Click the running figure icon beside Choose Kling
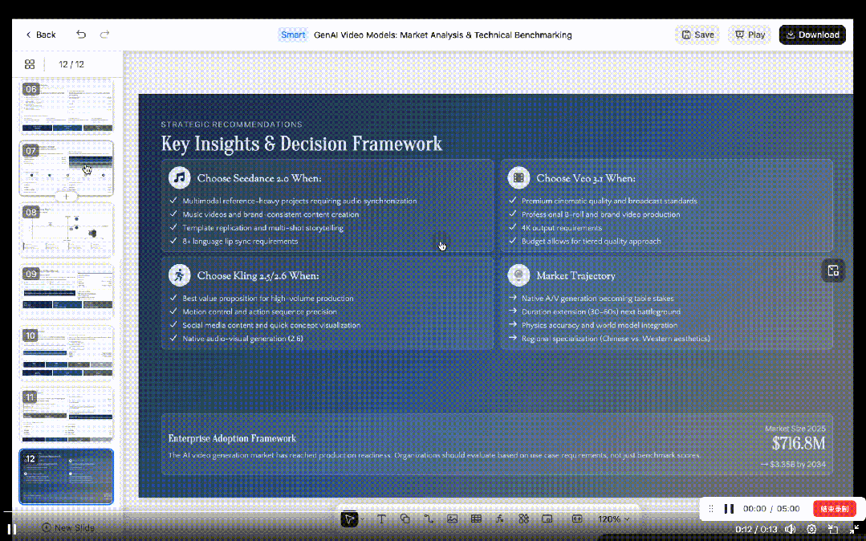The height and width of the screenshot is (541, 866). 180,275
